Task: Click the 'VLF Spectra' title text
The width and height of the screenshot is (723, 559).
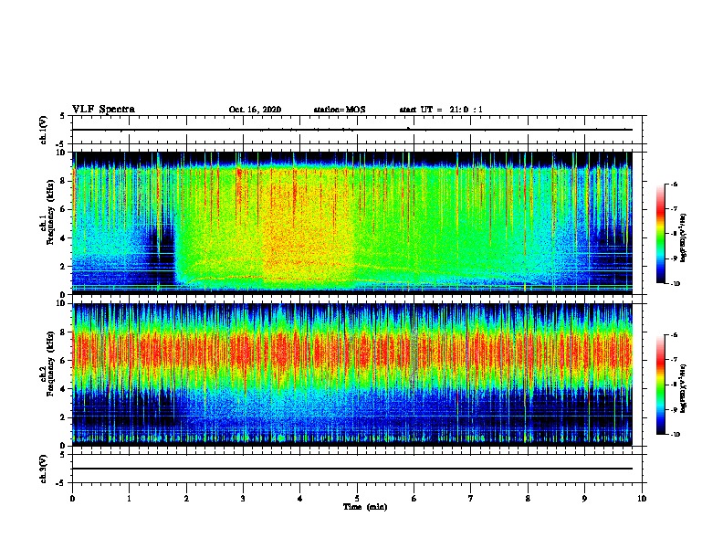Action: tap(104, 110)
